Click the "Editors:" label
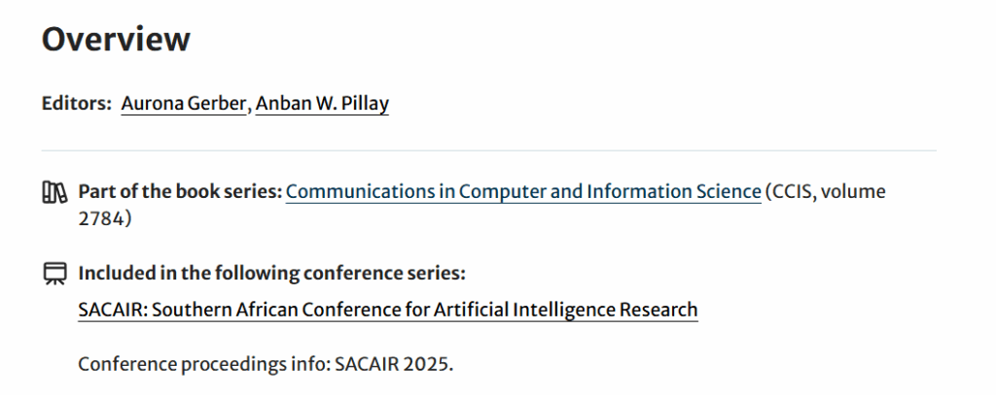 pos(77,104)
